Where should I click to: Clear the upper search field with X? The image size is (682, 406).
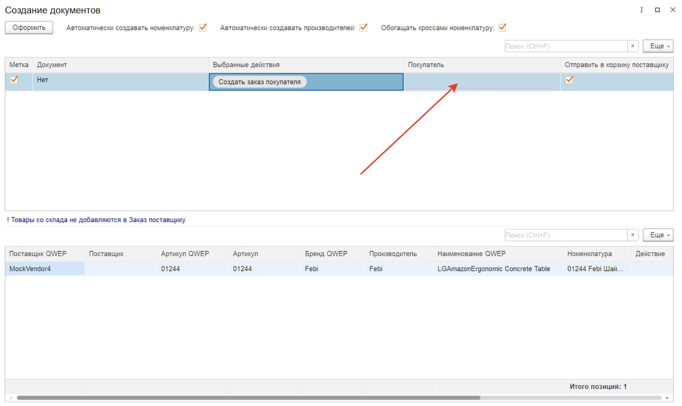point(632,46)
